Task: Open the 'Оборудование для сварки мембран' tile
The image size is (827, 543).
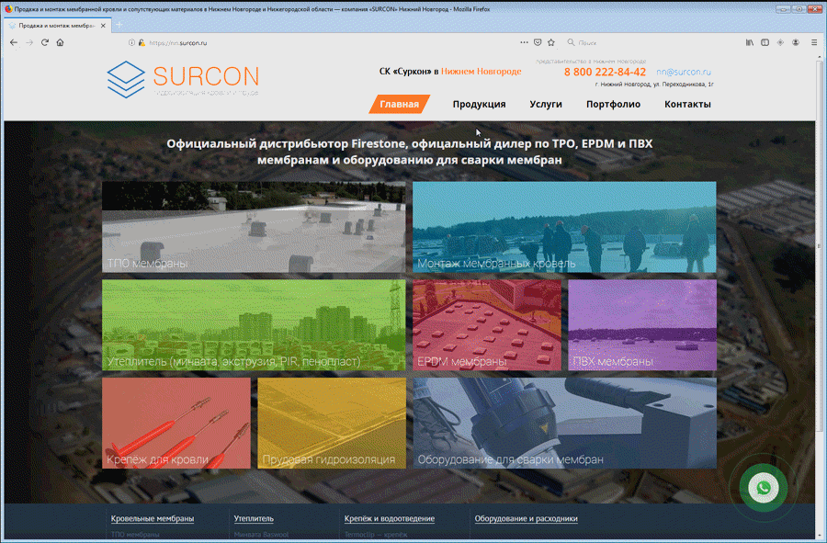Action: tap(564, 423)
